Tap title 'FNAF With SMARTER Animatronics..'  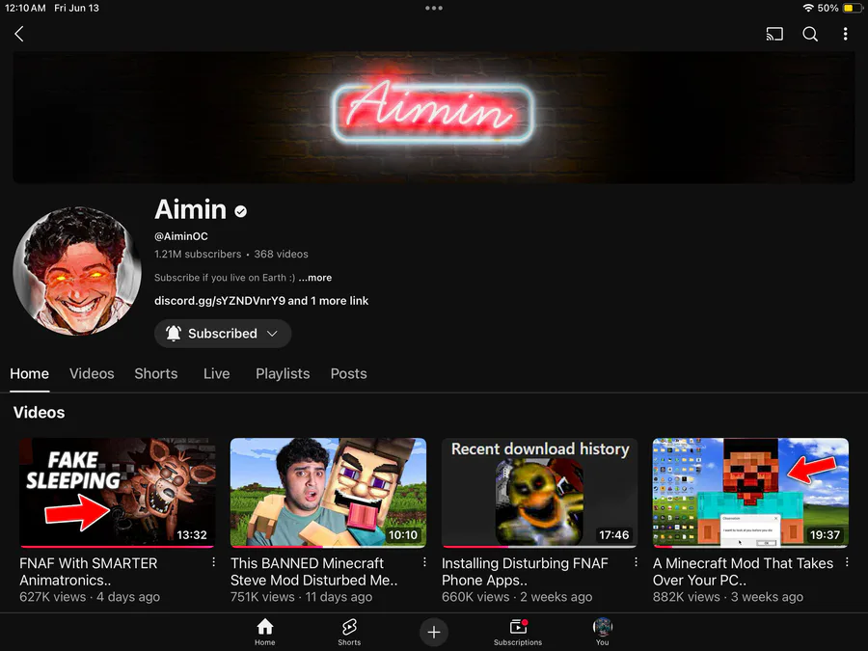tap(89, 572)
